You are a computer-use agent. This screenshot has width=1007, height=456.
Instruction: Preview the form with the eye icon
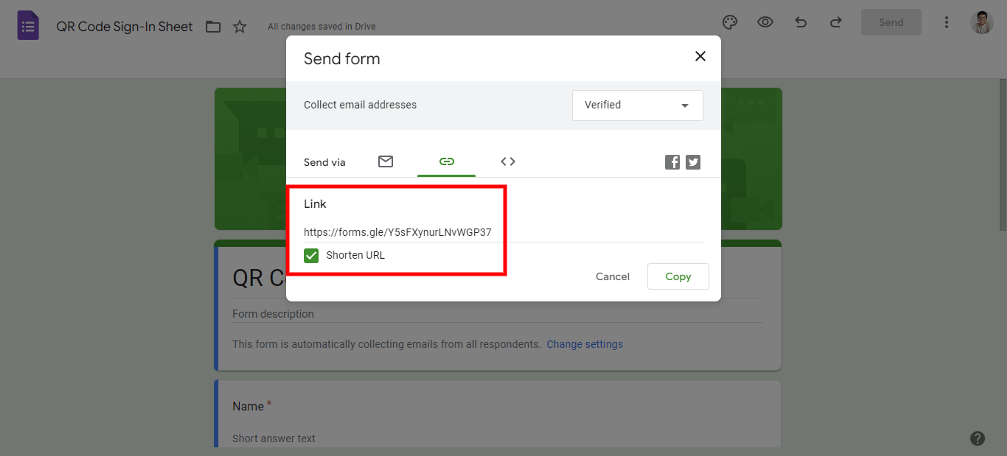[x=765, y=22]
